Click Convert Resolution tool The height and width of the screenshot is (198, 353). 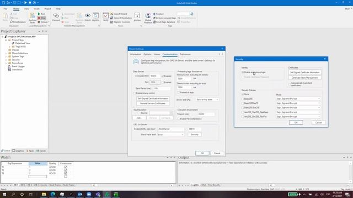[121, 18]
